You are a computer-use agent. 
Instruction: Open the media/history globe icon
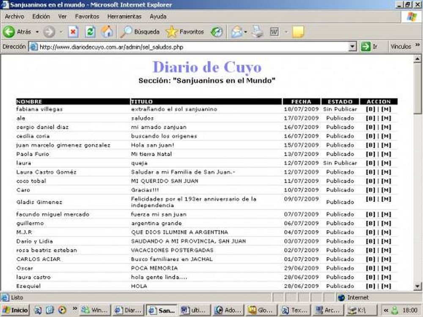coord(216,32)
